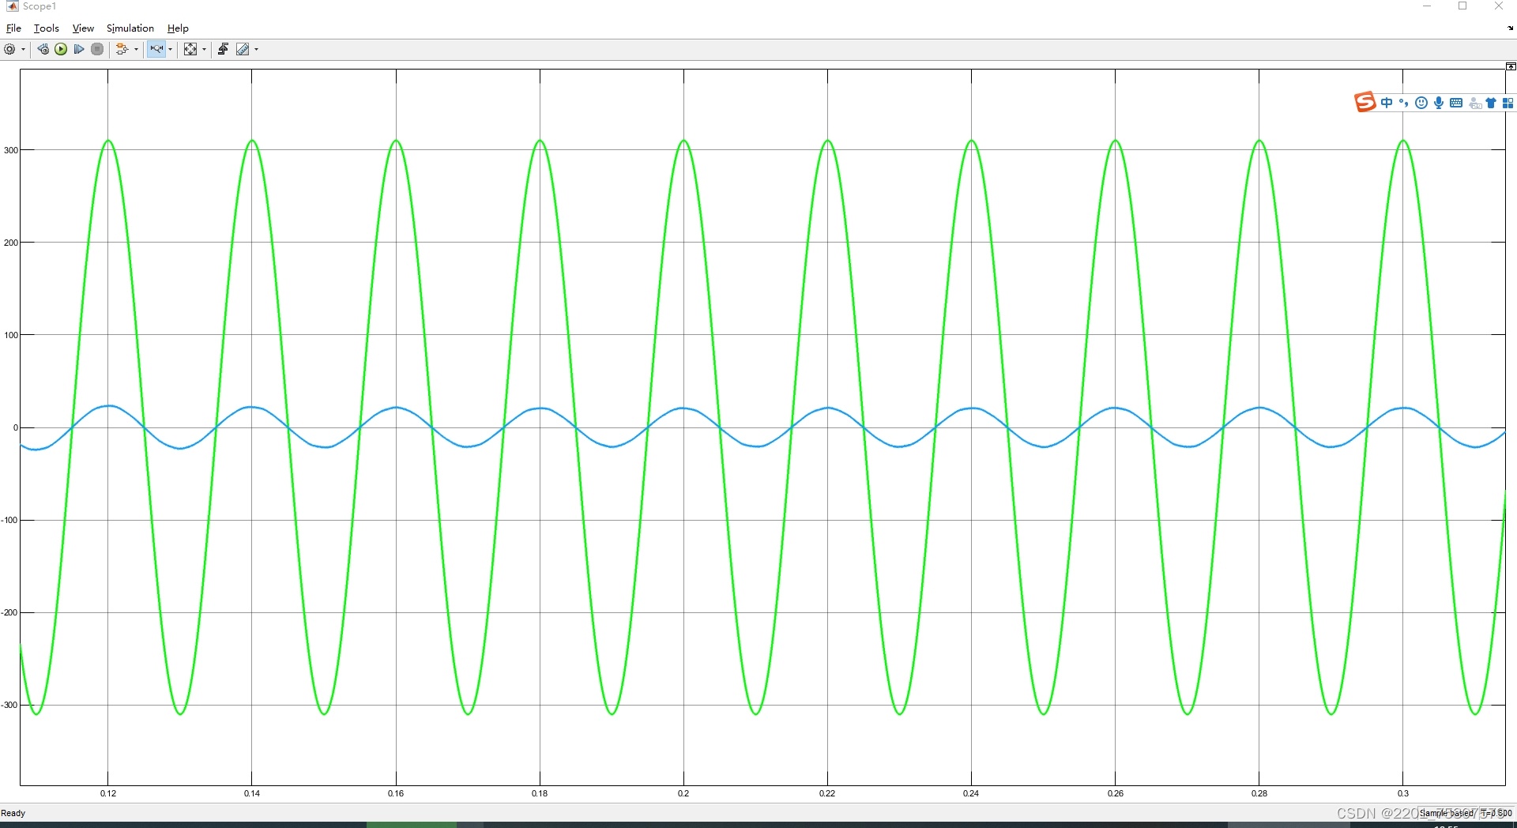Click the y-axis label 200
1517x828 pixels.
pyautogui.click(x=11, y=243)
